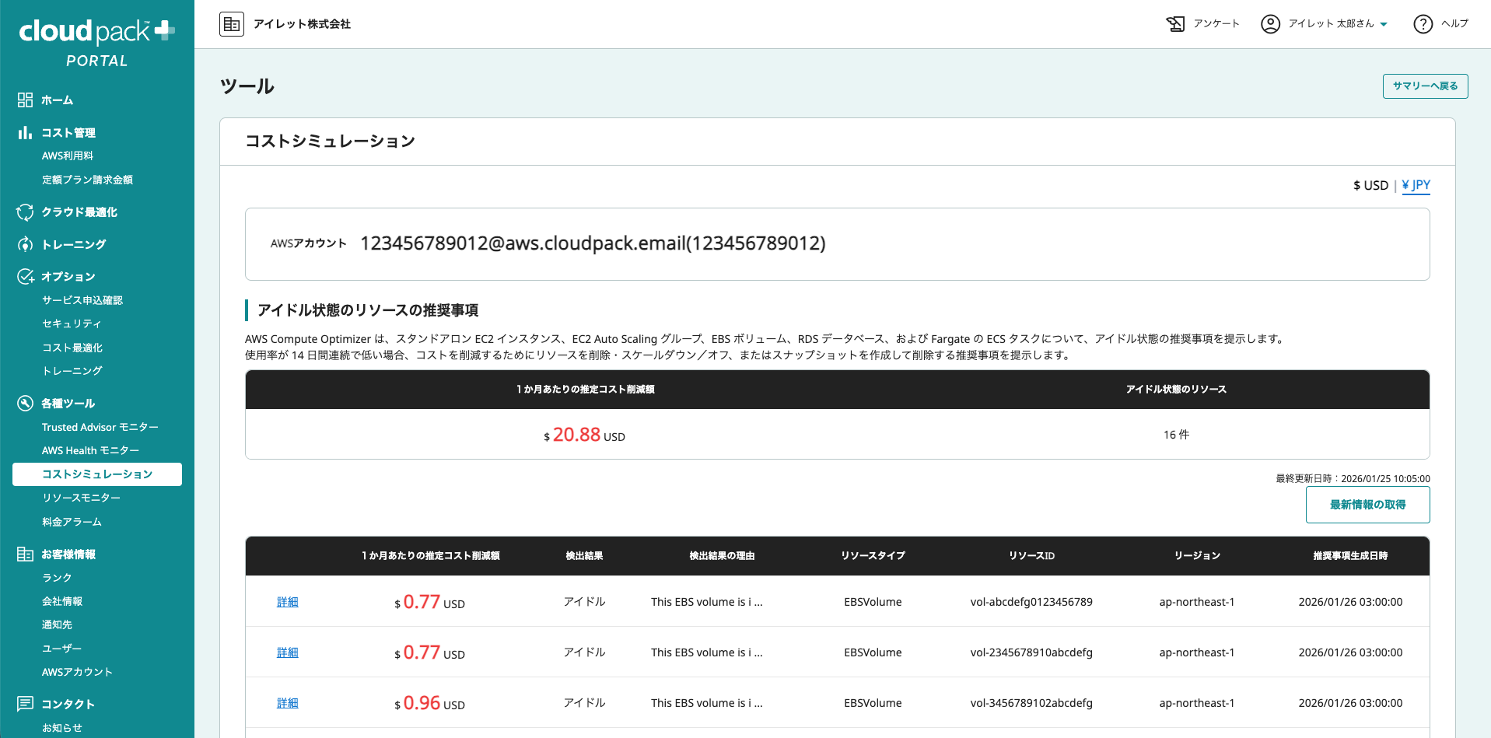Select USD currency display

pyautogui.click(x=1370, y=185)
